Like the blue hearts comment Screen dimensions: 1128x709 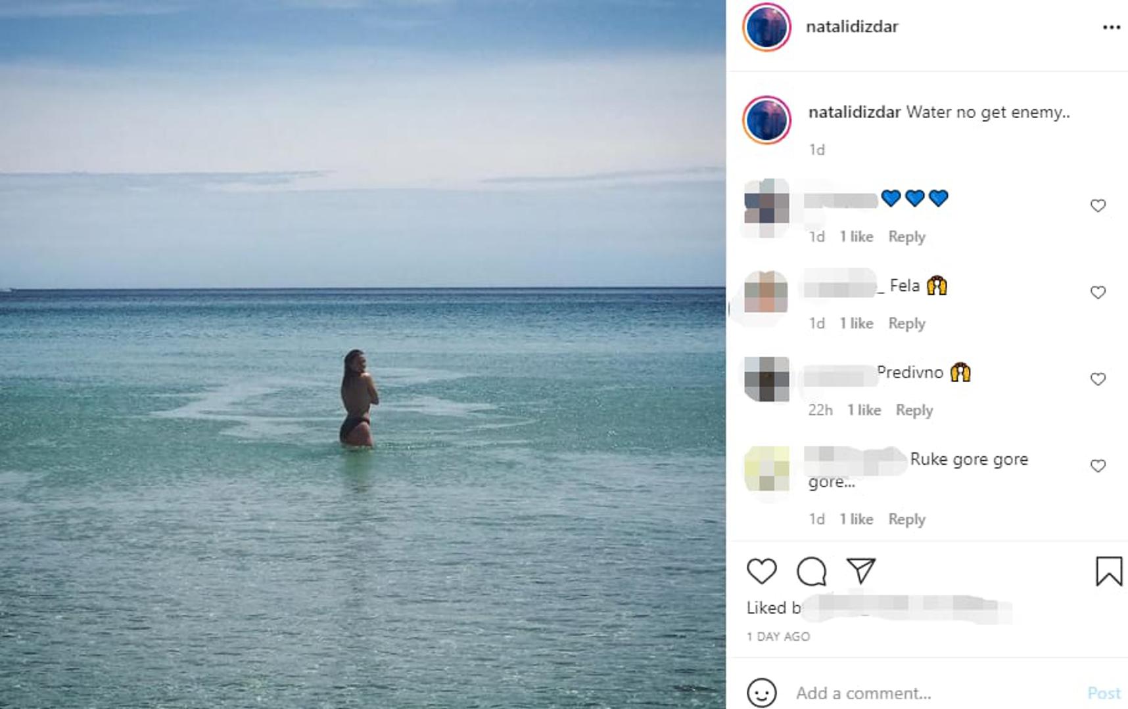(x=1098, y=206)
